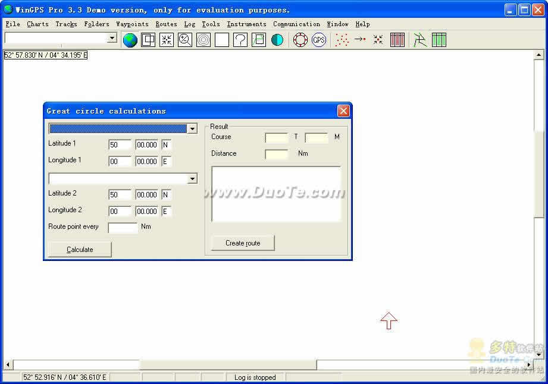Click the Longitude 1 degrees field
This screenshot has width=548, height=384.
[120, 161]
